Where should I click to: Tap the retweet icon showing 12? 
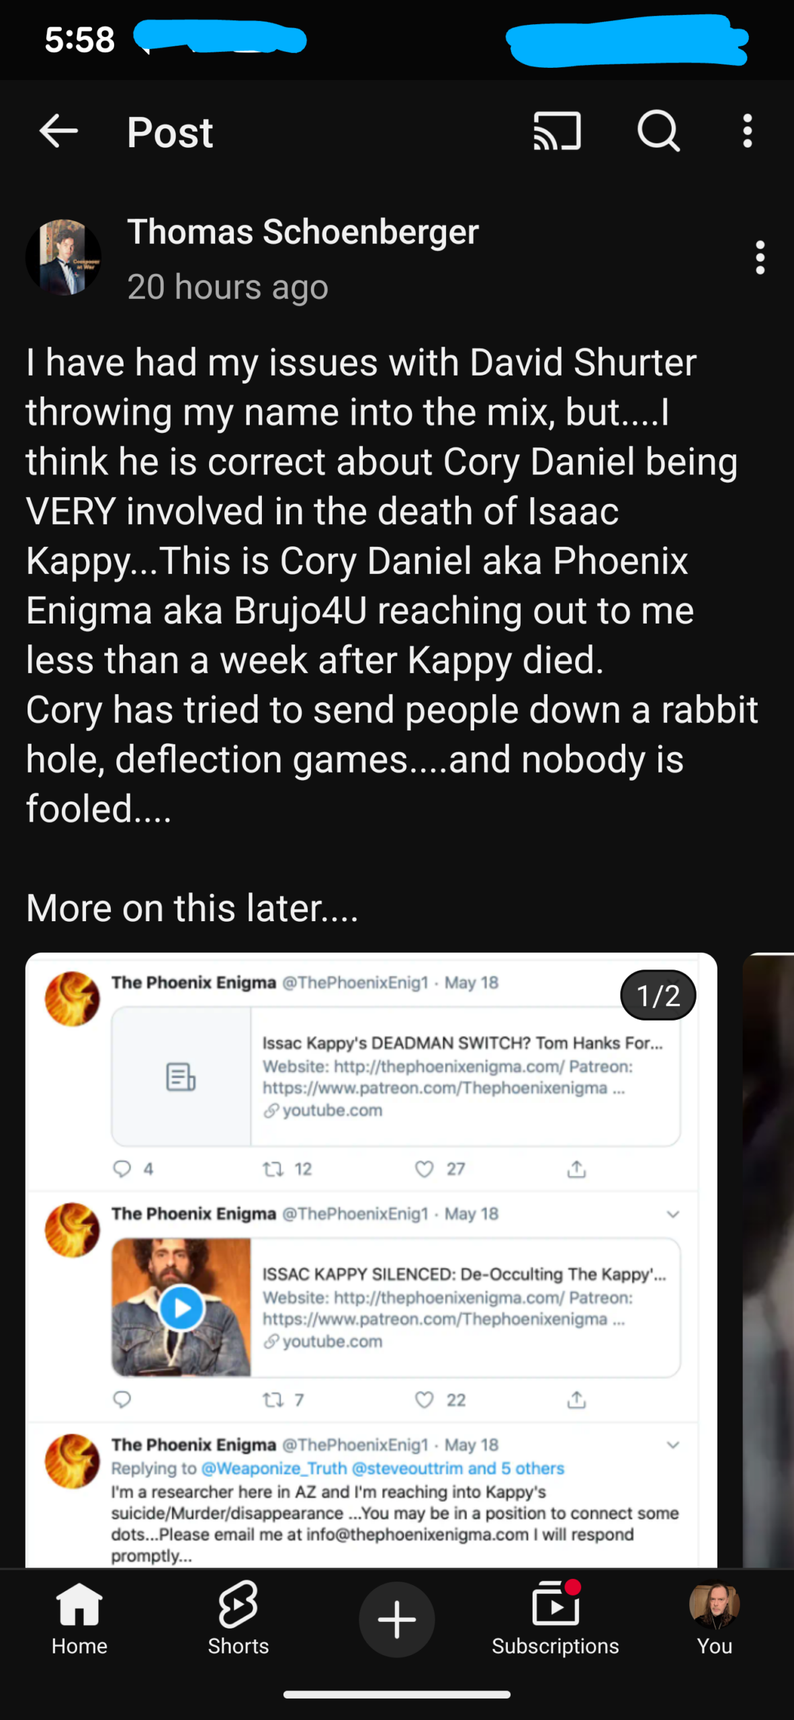[x=273, y=1169]
